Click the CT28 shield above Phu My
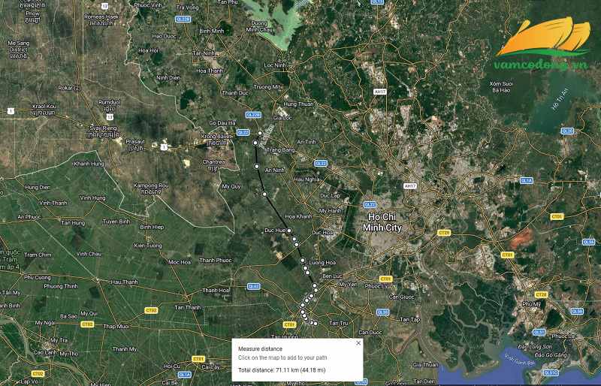The image size is (601, 386). click(541, 295)
